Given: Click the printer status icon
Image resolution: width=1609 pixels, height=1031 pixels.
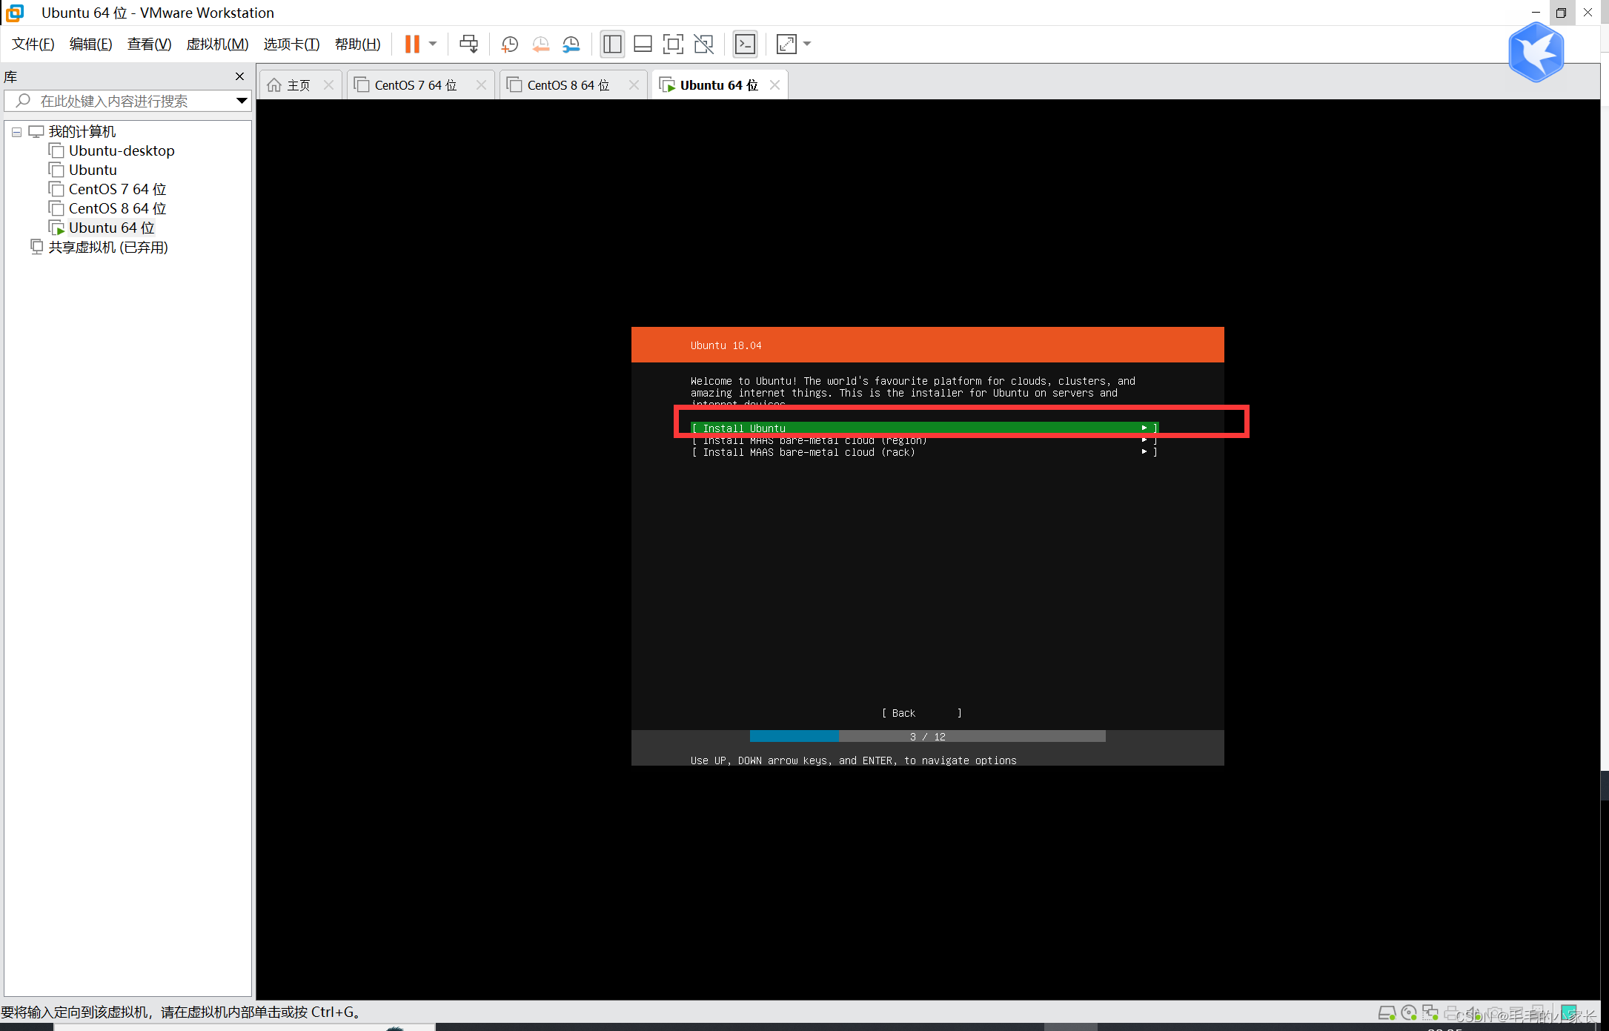Looking at the screenshot, I should coord(1452,1012).
